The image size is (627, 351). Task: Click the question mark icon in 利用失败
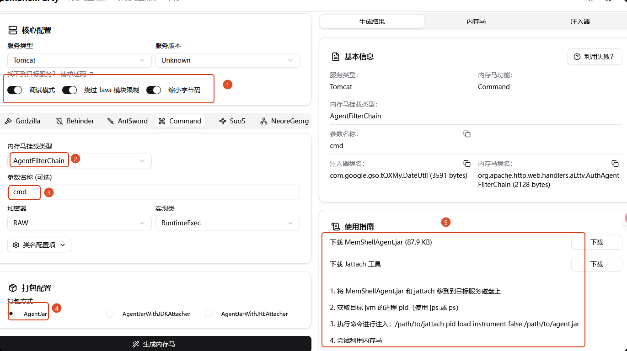point(577,57)
